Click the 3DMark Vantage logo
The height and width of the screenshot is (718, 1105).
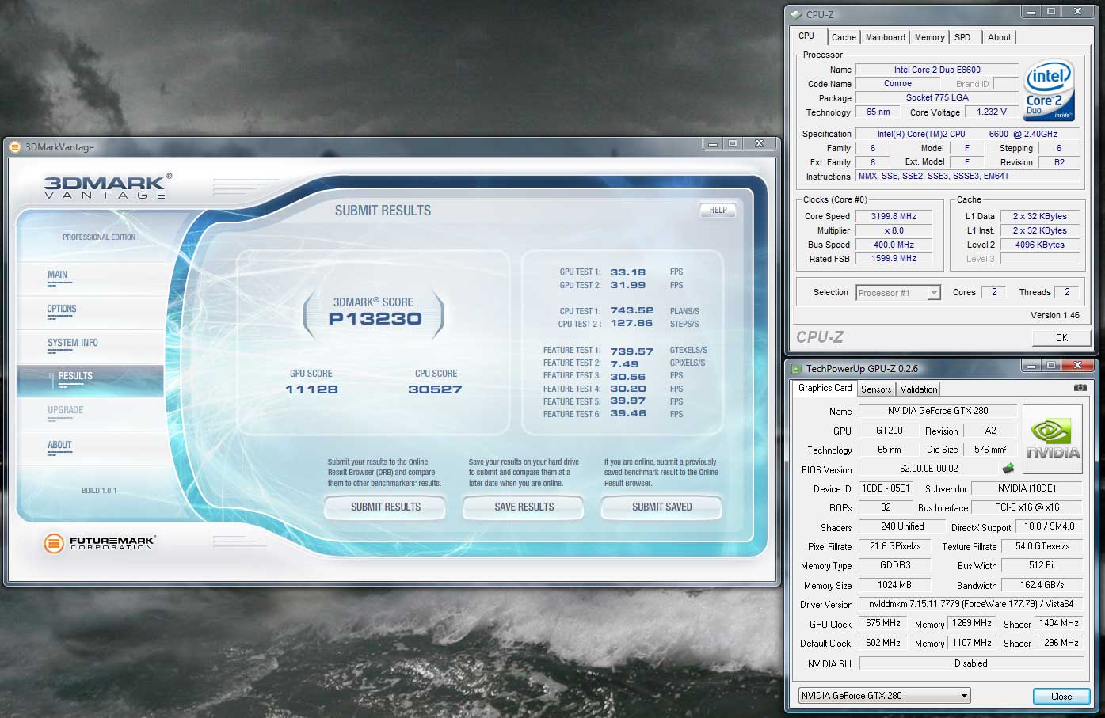pos(107,187)
